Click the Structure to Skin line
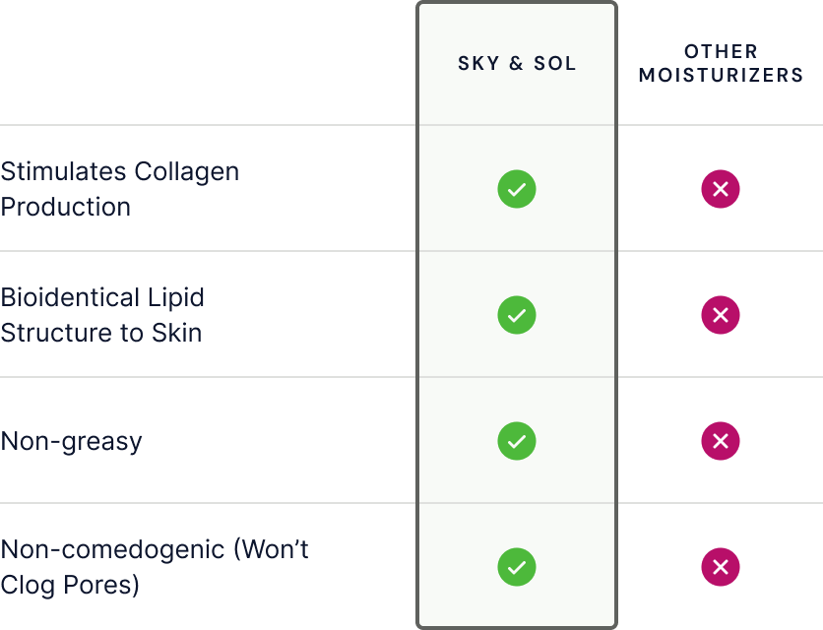 [101, 333]
